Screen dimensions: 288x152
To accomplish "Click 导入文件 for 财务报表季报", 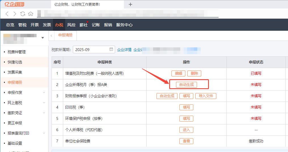I will 206,96.
